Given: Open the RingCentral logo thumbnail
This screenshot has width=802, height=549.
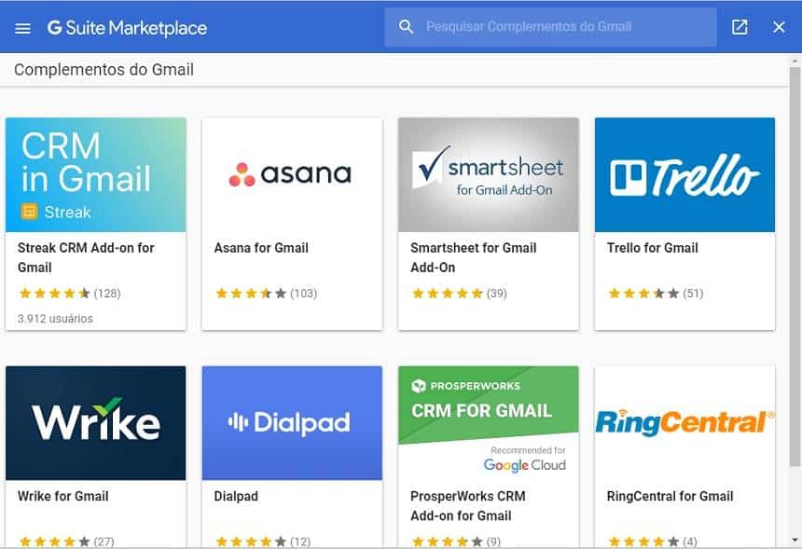Looking at the screenshot, I should coord(684,423).
